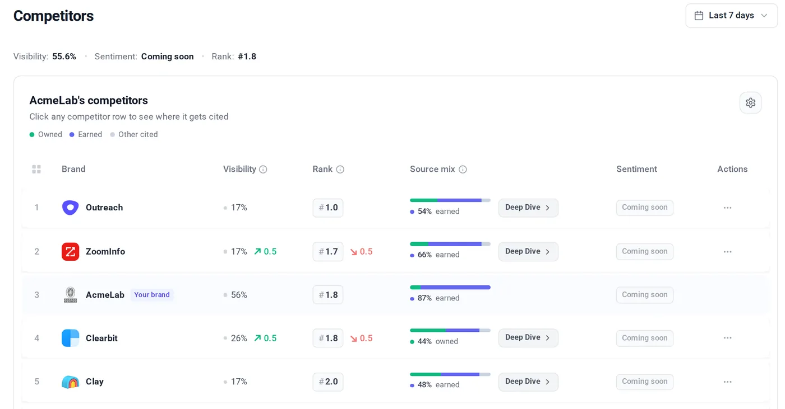Open the actions ellipsis for Clay
The image size is (785, 409).
(727, 382)
